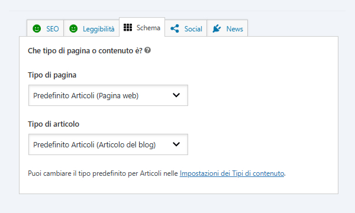This screenshot has width=355, height=213.
Task: Open the Leggibilità tab label
Action: [x=98, y=29]
